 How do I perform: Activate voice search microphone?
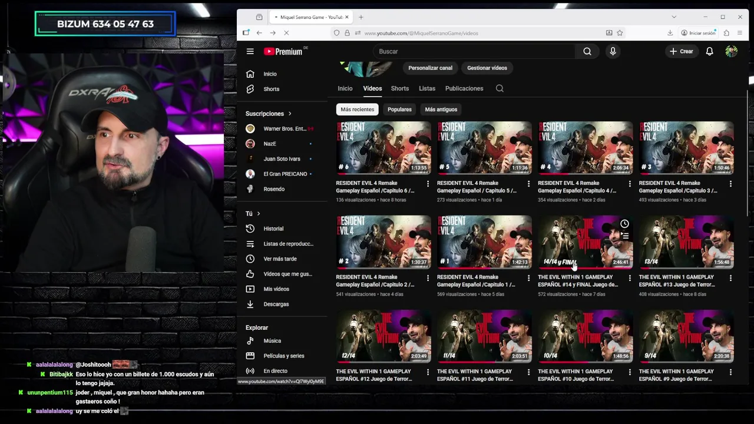(613, 51)
